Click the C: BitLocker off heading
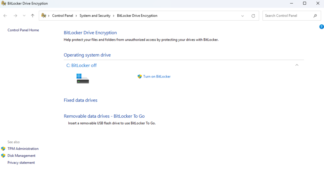The width and height of the screenshot is (324, 169). click(x=81, y=66)
